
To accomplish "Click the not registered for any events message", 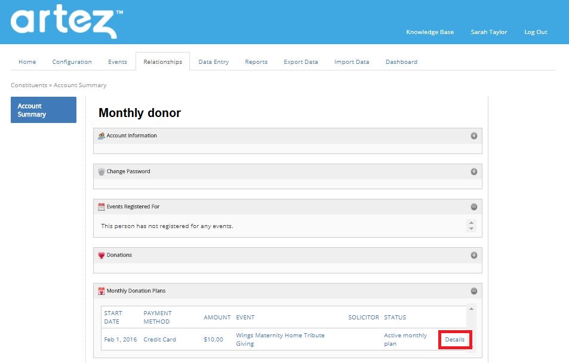I will point(167,226).
